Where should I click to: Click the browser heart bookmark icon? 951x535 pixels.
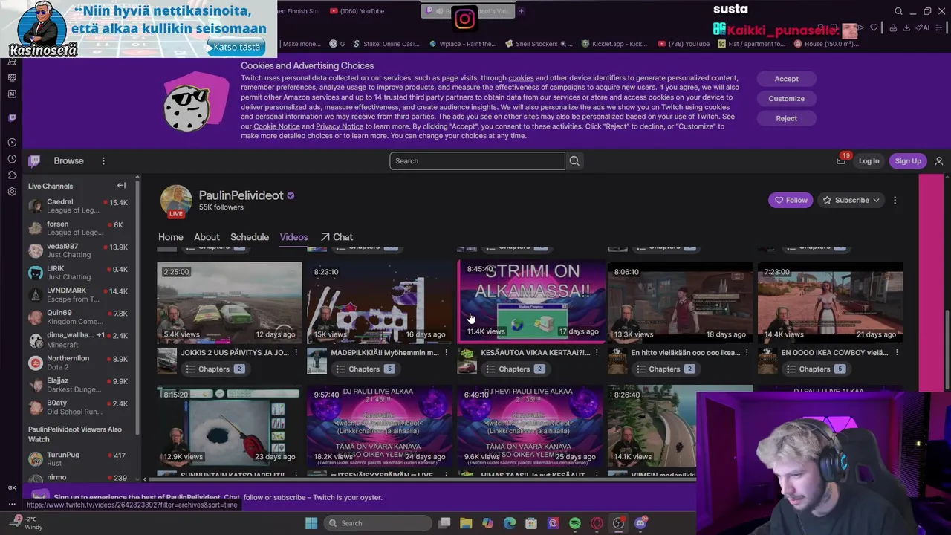[x=874, y=27]
